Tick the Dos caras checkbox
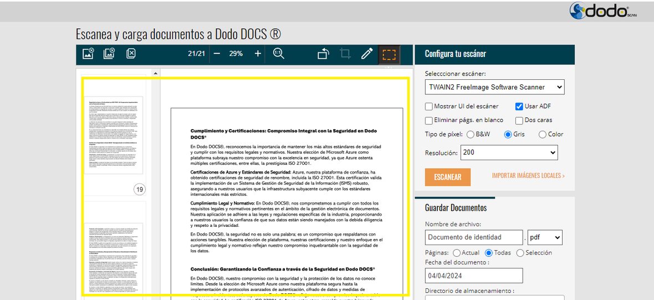The width and height of the screenshot is (654, 300). pyautogui.click(x=519, y=120)
